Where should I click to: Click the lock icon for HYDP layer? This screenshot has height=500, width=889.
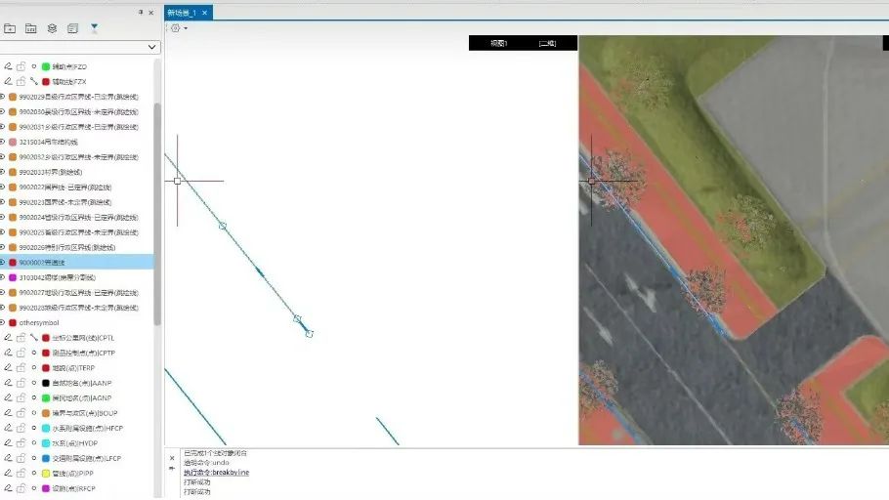click(x=21, y=443)
